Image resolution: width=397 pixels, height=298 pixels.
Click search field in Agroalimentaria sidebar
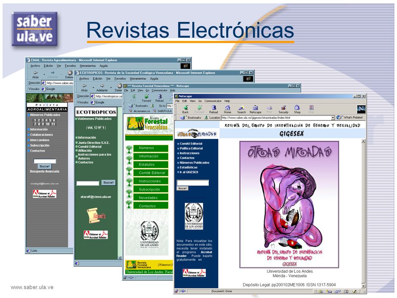pyautogui.click(x=45, y=161)
